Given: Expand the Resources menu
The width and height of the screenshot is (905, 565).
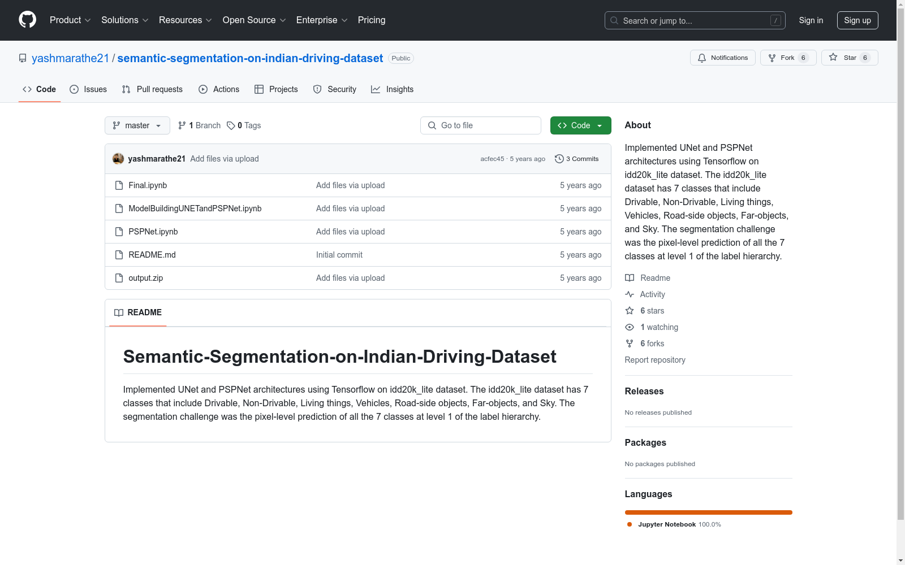Looking at the screenshot, I should (186, 20).
